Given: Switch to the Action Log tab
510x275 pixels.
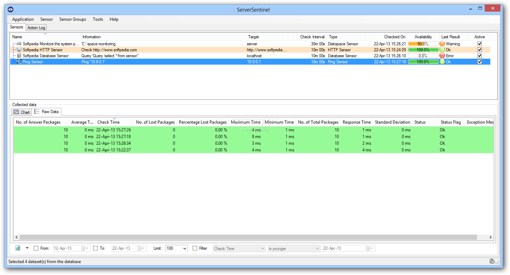Looking at the screenshot, I should pyautogui.click(x=36, y=28).
